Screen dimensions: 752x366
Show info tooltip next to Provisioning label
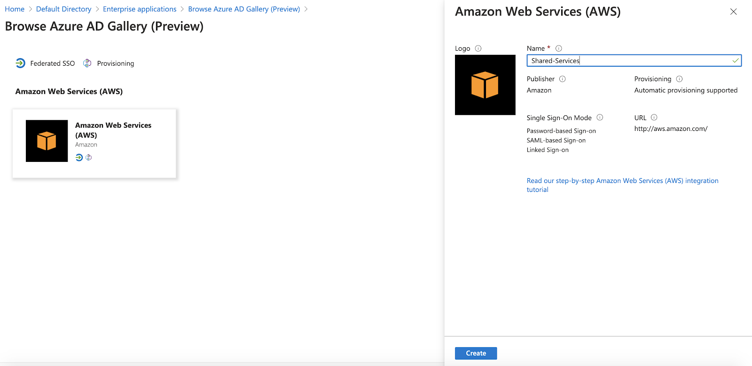click(679, 79)
